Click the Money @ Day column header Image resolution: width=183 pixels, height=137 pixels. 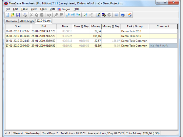111,26
